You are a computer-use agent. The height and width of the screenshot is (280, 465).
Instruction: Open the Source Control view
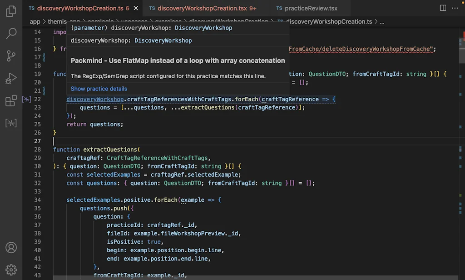click(x=11, y=55)
